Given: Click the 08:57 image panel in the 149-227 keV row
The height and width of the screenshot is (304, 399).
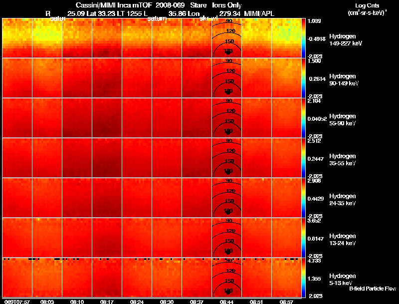Looking at the screenshot, I should pyautogui.click(x=286, y=38).
